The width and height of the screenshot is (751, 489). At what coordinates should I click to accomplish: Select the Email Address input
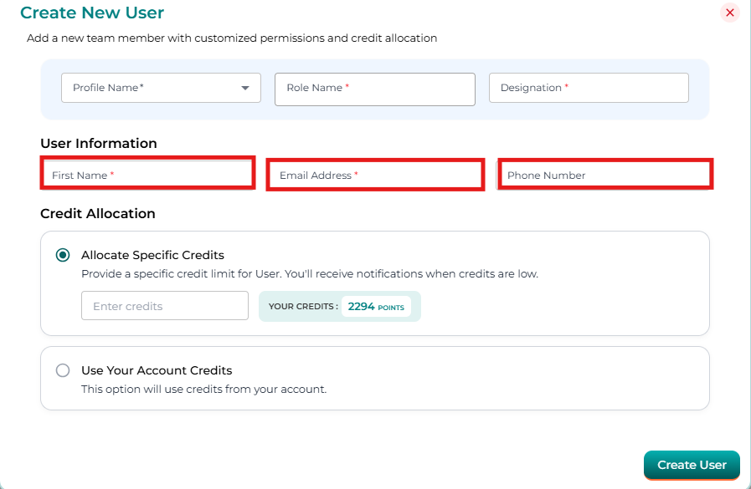[x=374, y=175]
